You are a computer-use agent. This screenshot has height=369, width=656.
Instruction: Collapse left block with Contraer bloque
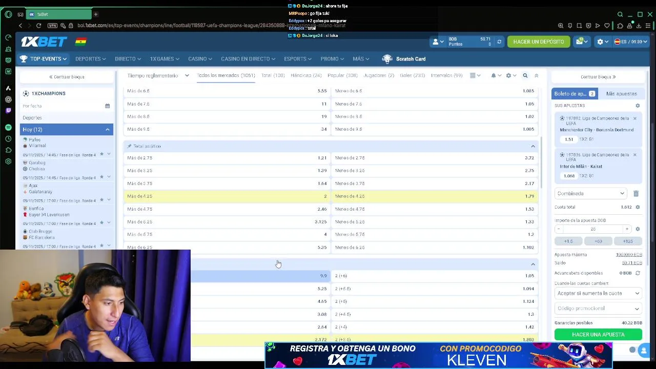pyautogui.click(x=67, y=77)
